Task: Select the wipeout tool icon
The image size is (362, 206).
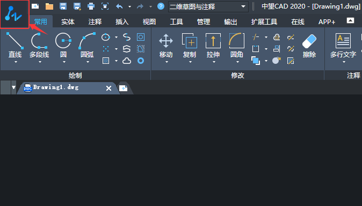Action: click(x=141, y=49)
